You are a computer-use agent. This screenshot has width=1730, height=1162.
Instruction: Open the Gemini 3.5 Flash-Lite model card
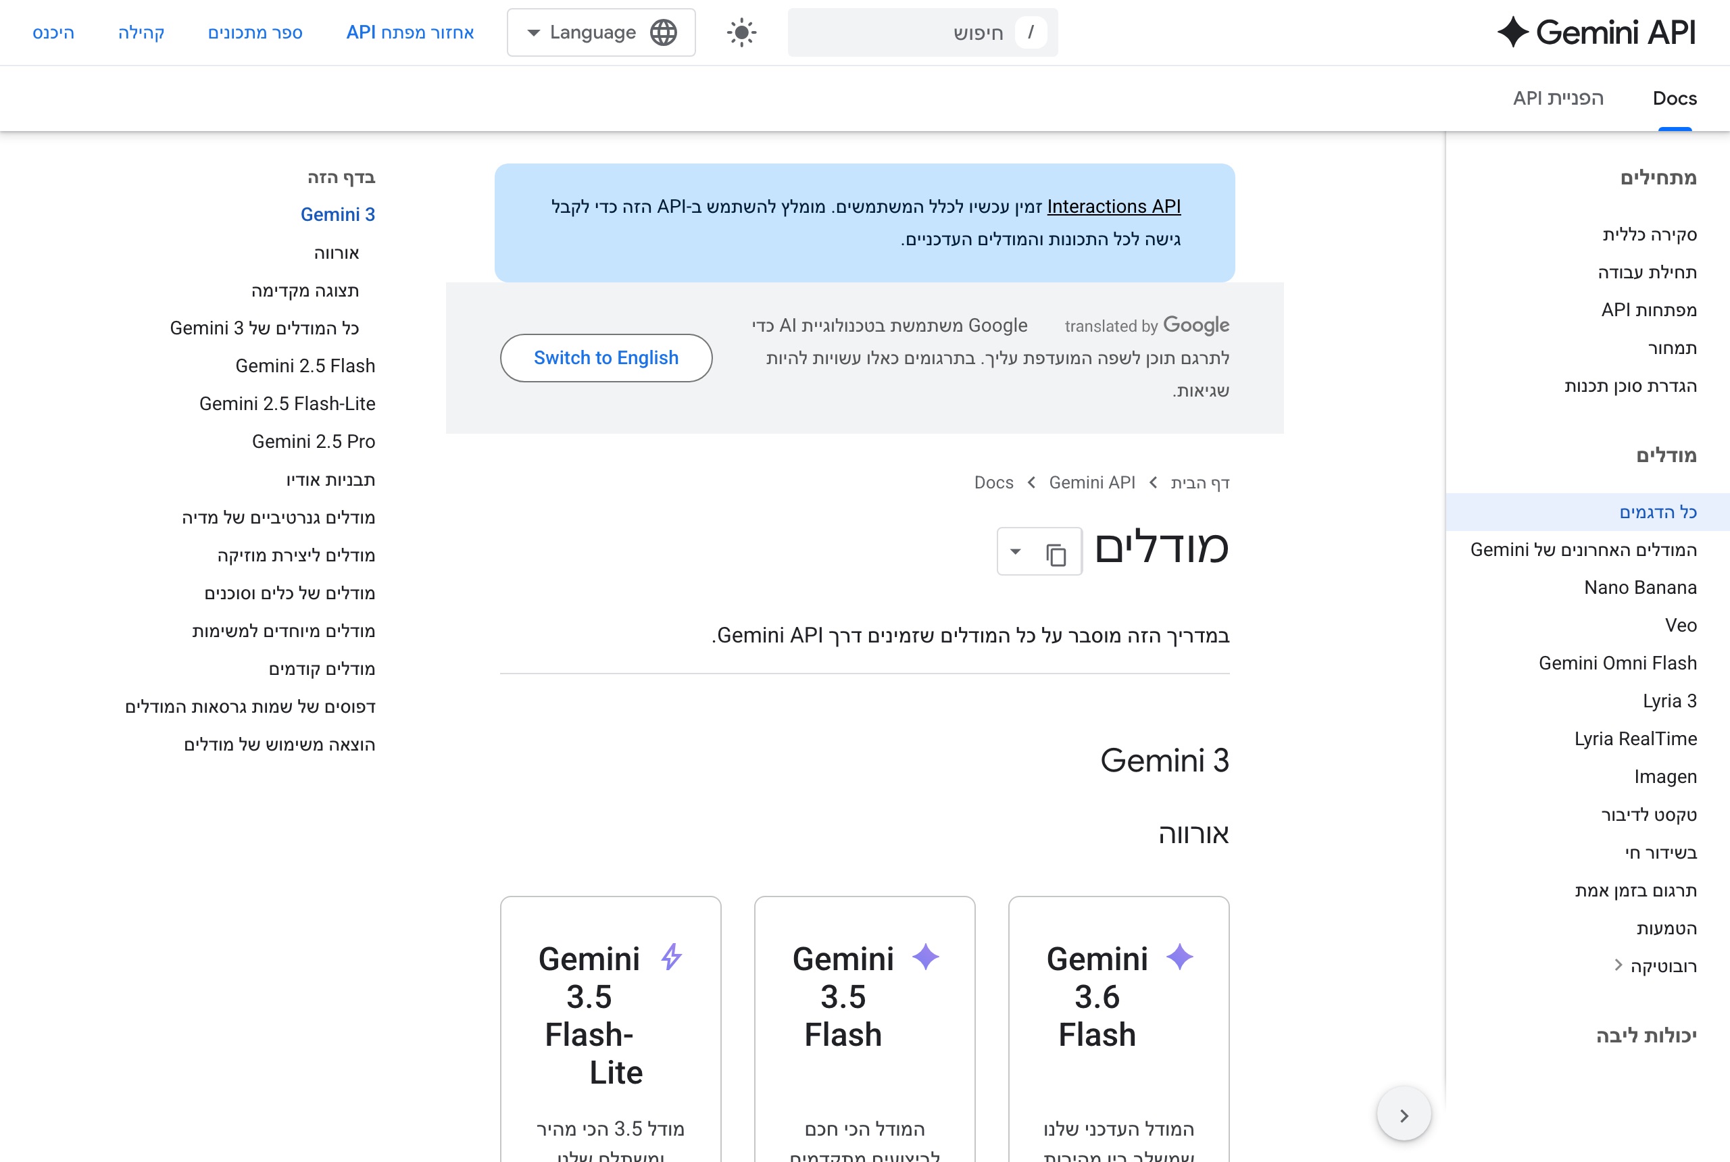(611, 1030)
